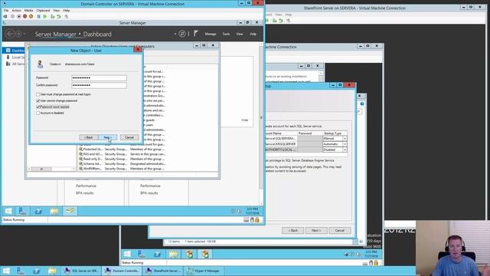This screenshot has height=276, width=490.
Task: Click Active Directory Users icon in Domain Controller VM taskbar
Action: [70, 211]
